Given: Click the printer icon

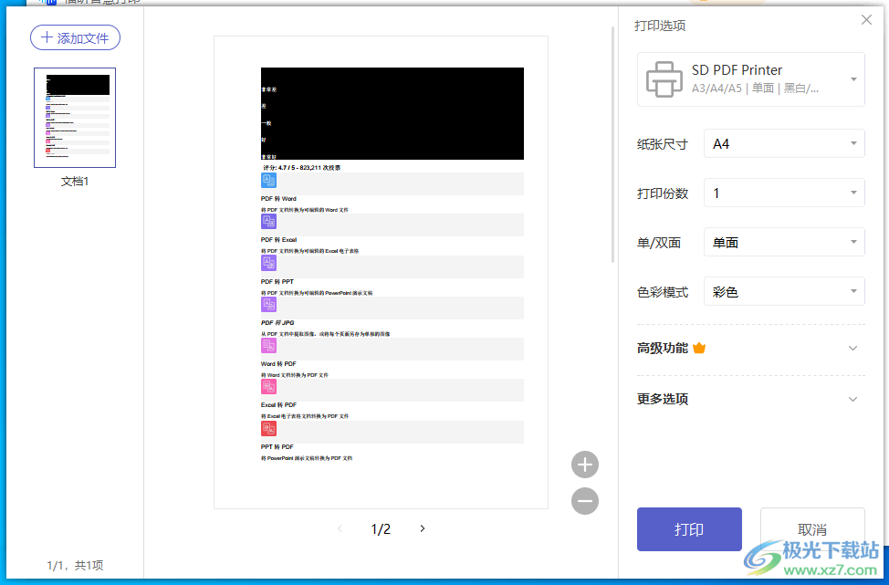Looking at the screenshot, I should click(x=664, y=79).
